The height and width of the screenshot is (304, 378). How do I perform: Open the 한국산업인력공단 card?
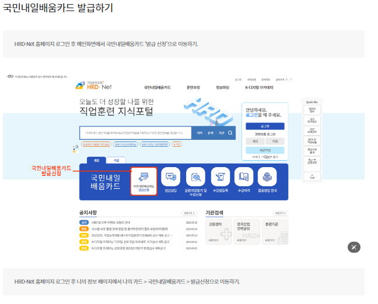[x=247, y=232]
